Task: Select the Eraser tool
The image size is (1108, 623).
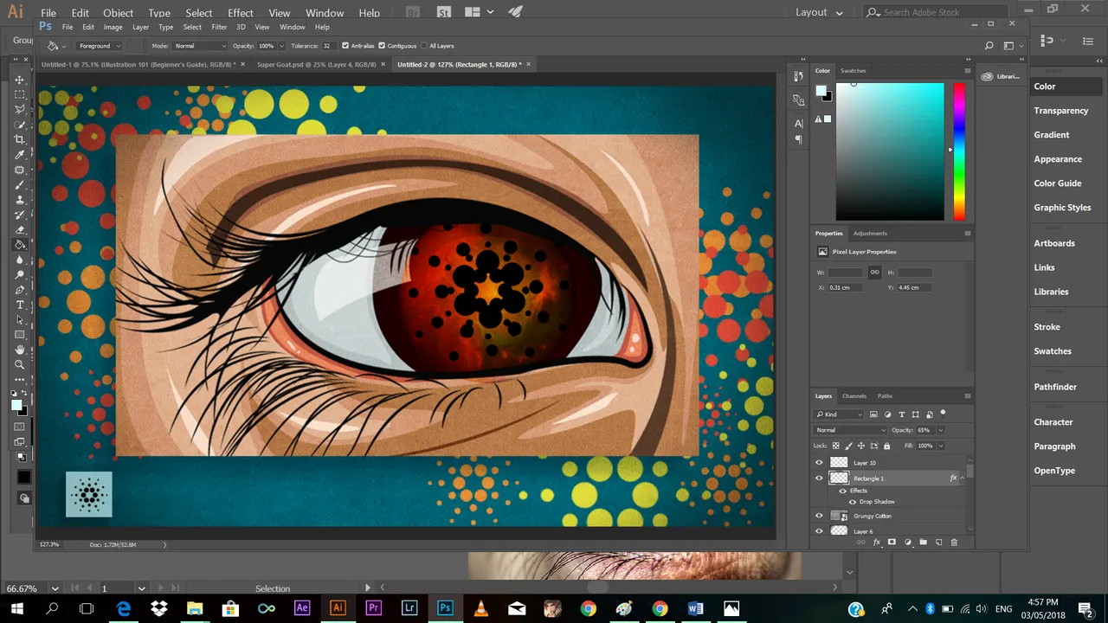Action: (19, 229)
